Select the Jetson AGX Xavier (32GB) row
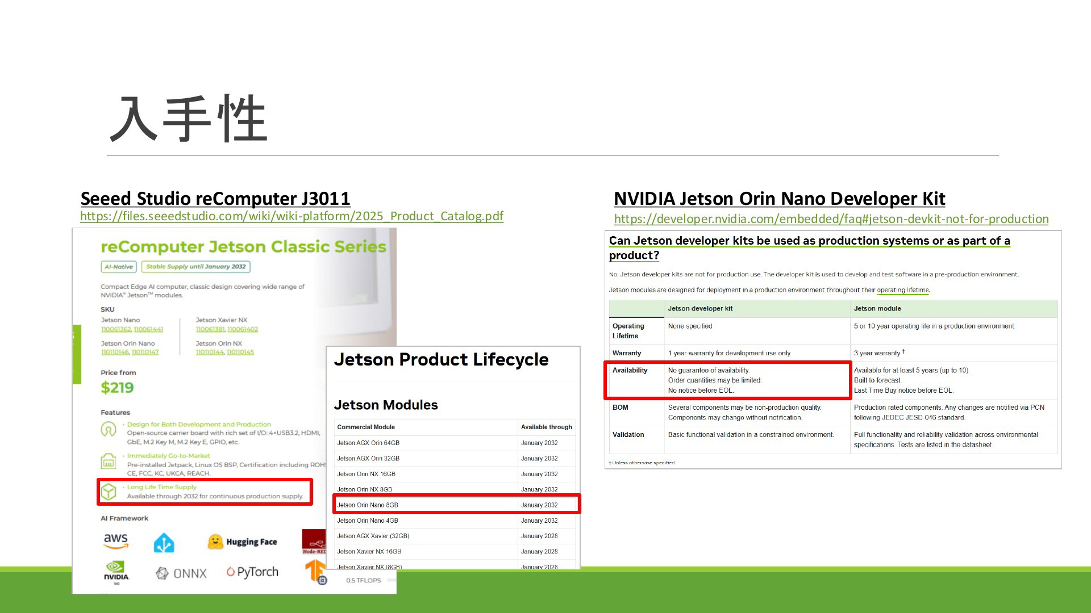 click(x=455, y=536)
